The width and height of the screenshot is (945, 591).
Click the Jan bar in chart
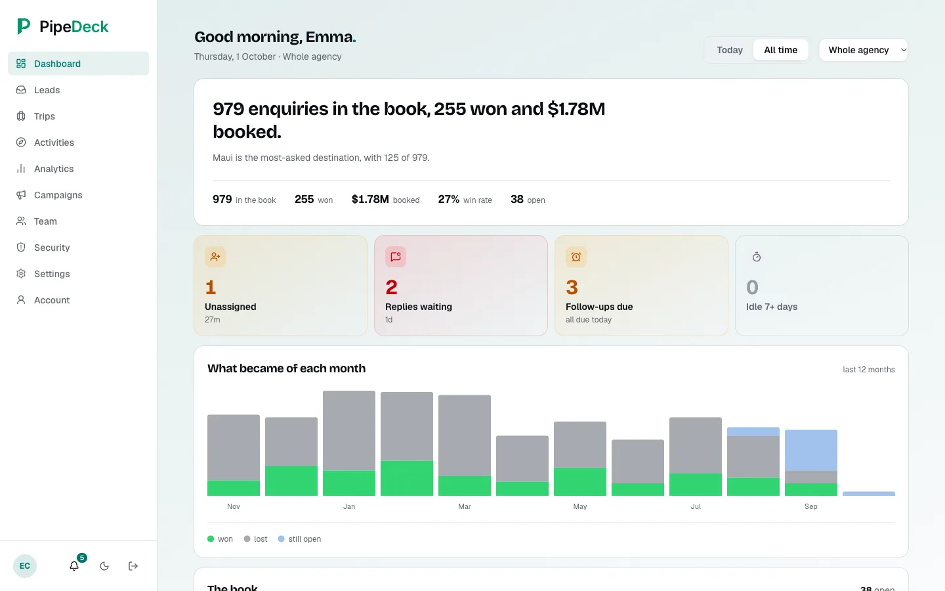click(x=349, y=443)
